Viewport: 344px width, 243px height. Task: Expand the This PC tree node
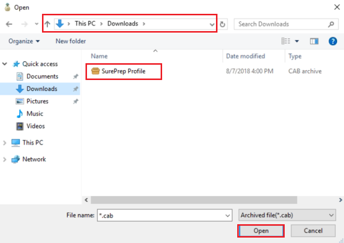(4, 143)
